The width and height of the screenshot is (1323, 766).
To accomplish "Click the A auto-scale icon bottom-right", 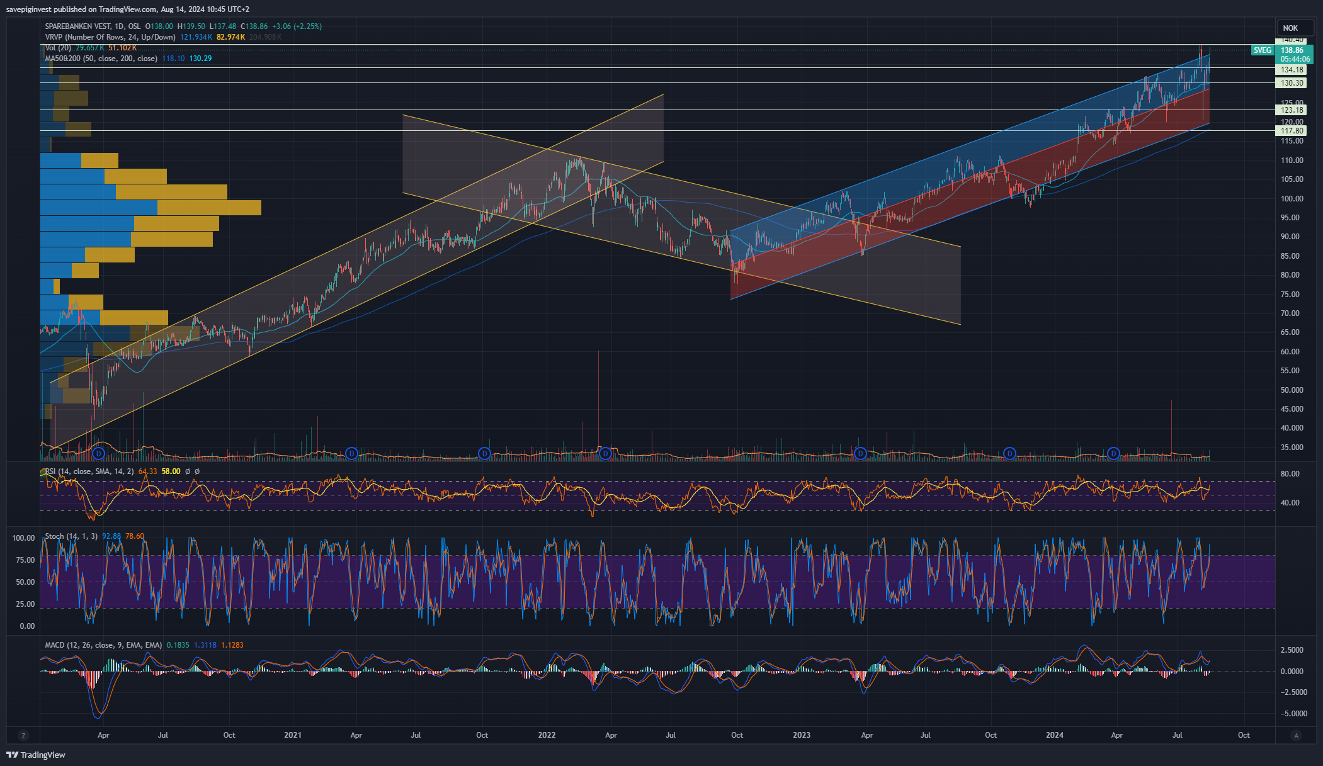I will tap(1296, 735).
